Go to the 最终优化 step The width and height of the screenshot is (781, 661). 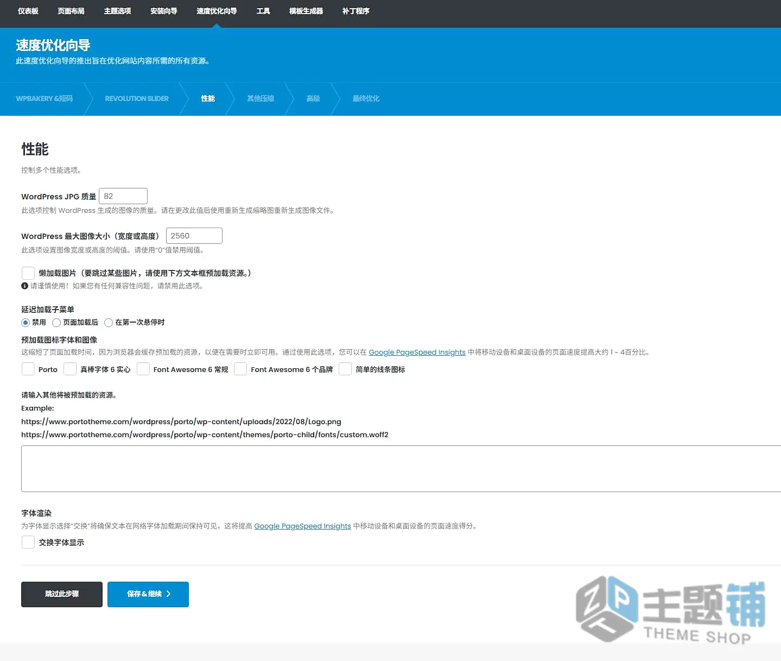[366, 98]
